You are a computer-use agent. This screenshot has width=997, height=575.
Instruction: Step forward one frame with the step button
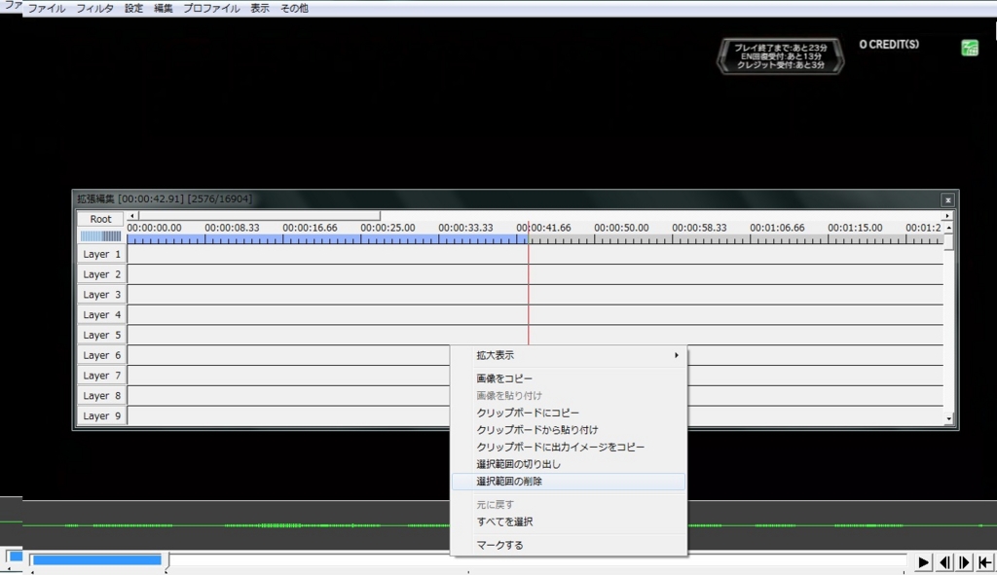[x=963, y=561]
